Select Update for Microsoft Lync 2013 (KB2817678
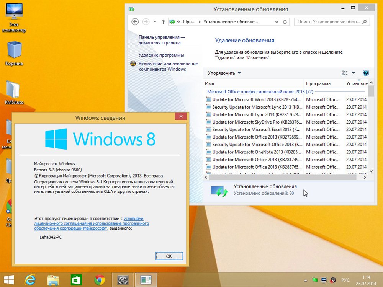The height and width of the screenshot is (287, 383). (x=286, y=115)
